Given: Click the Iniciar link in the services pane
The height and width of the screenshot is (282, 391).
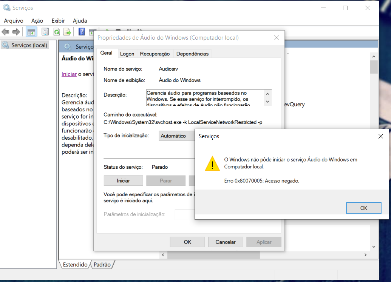Looking at the screenshot, I should [x=69, y=74].
